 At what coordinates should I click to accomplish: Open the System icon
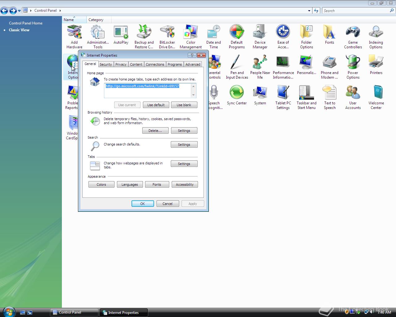[x=260, y=95]
